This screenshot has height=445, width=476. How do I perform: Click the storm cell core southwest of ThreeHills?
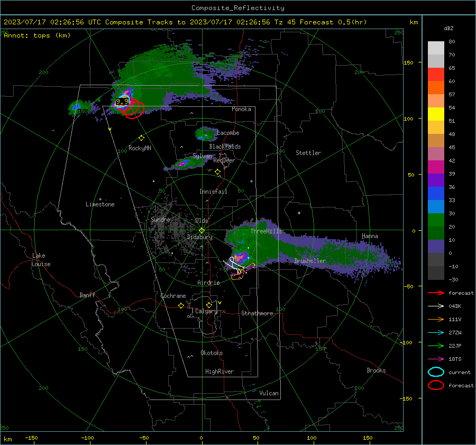pos(241,257)
